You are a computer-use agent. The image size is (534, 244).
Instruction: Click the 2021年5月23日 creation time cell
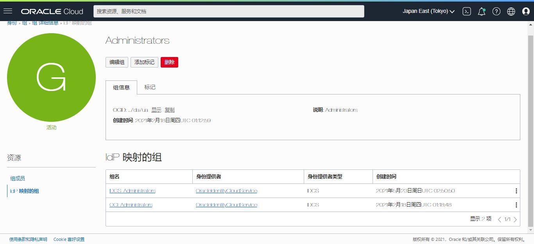point(415,191)
